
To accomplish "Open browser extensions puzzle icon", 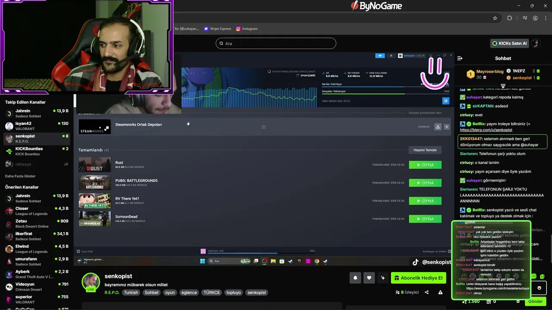I will (510, 18).
